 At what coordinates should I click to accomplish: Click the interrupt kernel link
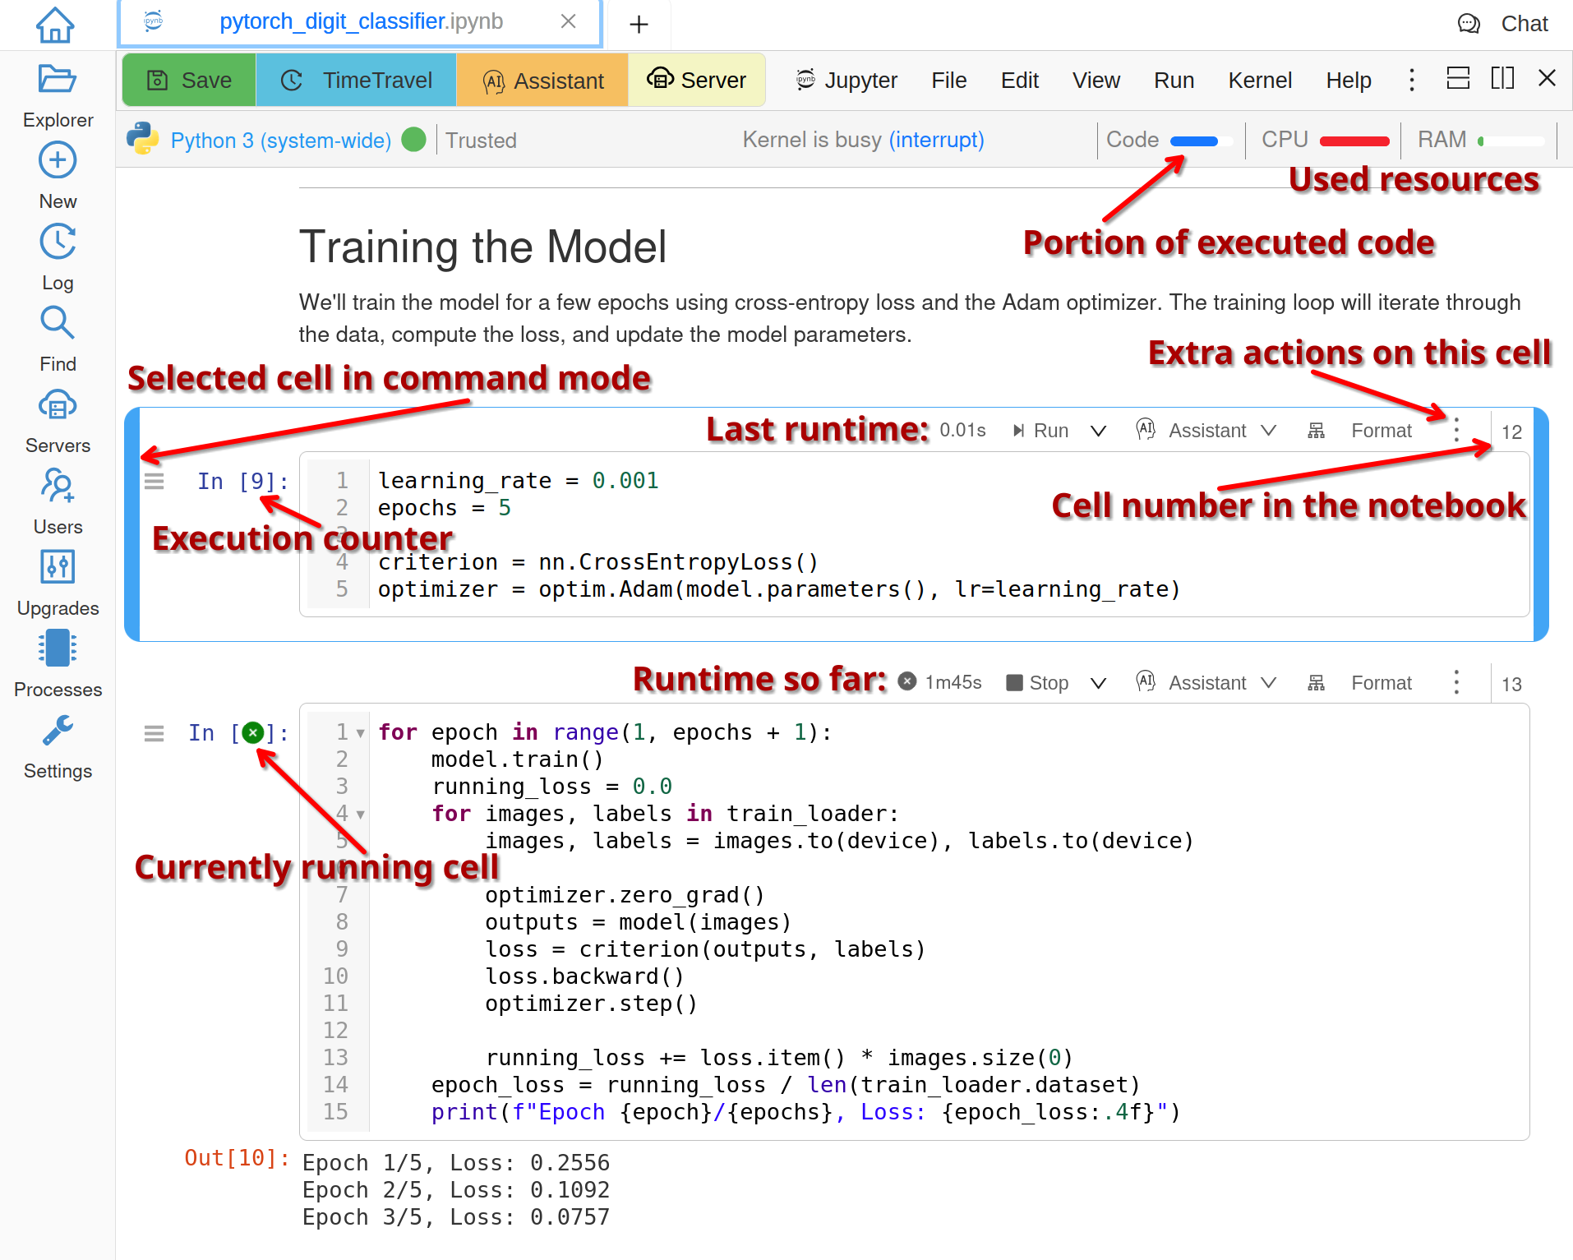tap(936, 141)
